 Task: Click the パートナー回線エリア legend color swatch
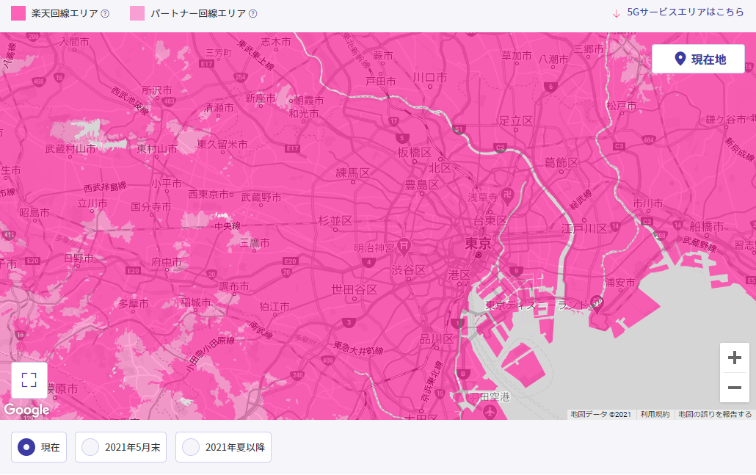137,13
